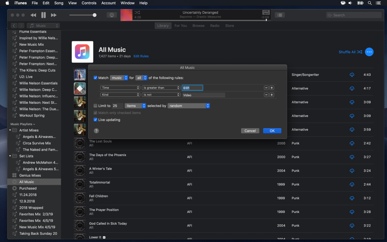Open the 'is greater than' condition dropdown

click(161, 88)
